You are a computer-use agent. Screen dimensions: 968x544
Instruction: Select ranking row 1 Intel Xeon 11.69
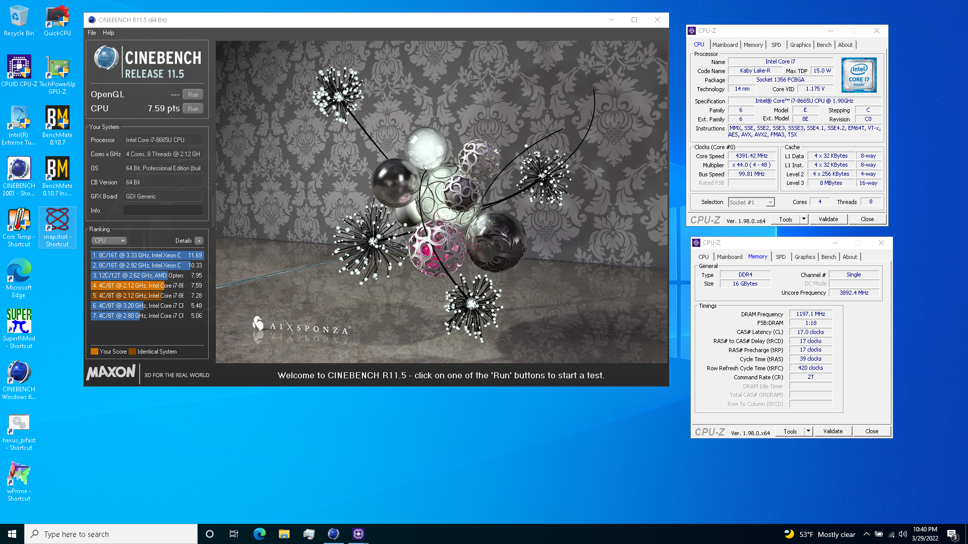(147, 255)
